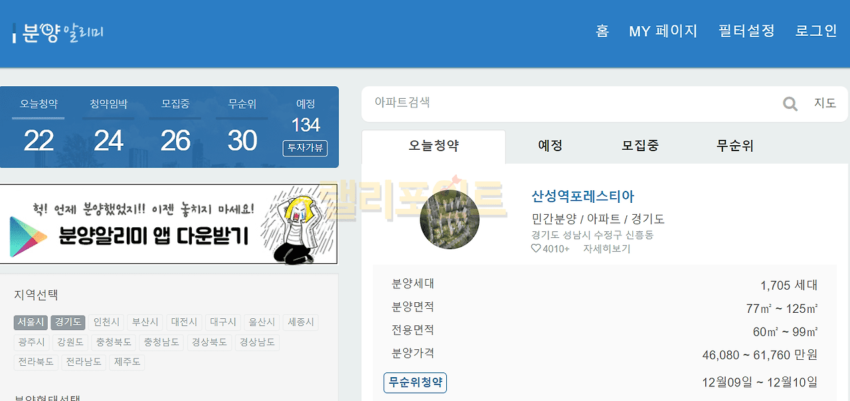Switch to the 예정 tab

pyautogui.click(x=550, y=146)
